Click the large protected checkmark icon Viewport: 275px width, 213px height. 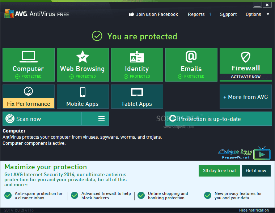[x=97, y=36]
